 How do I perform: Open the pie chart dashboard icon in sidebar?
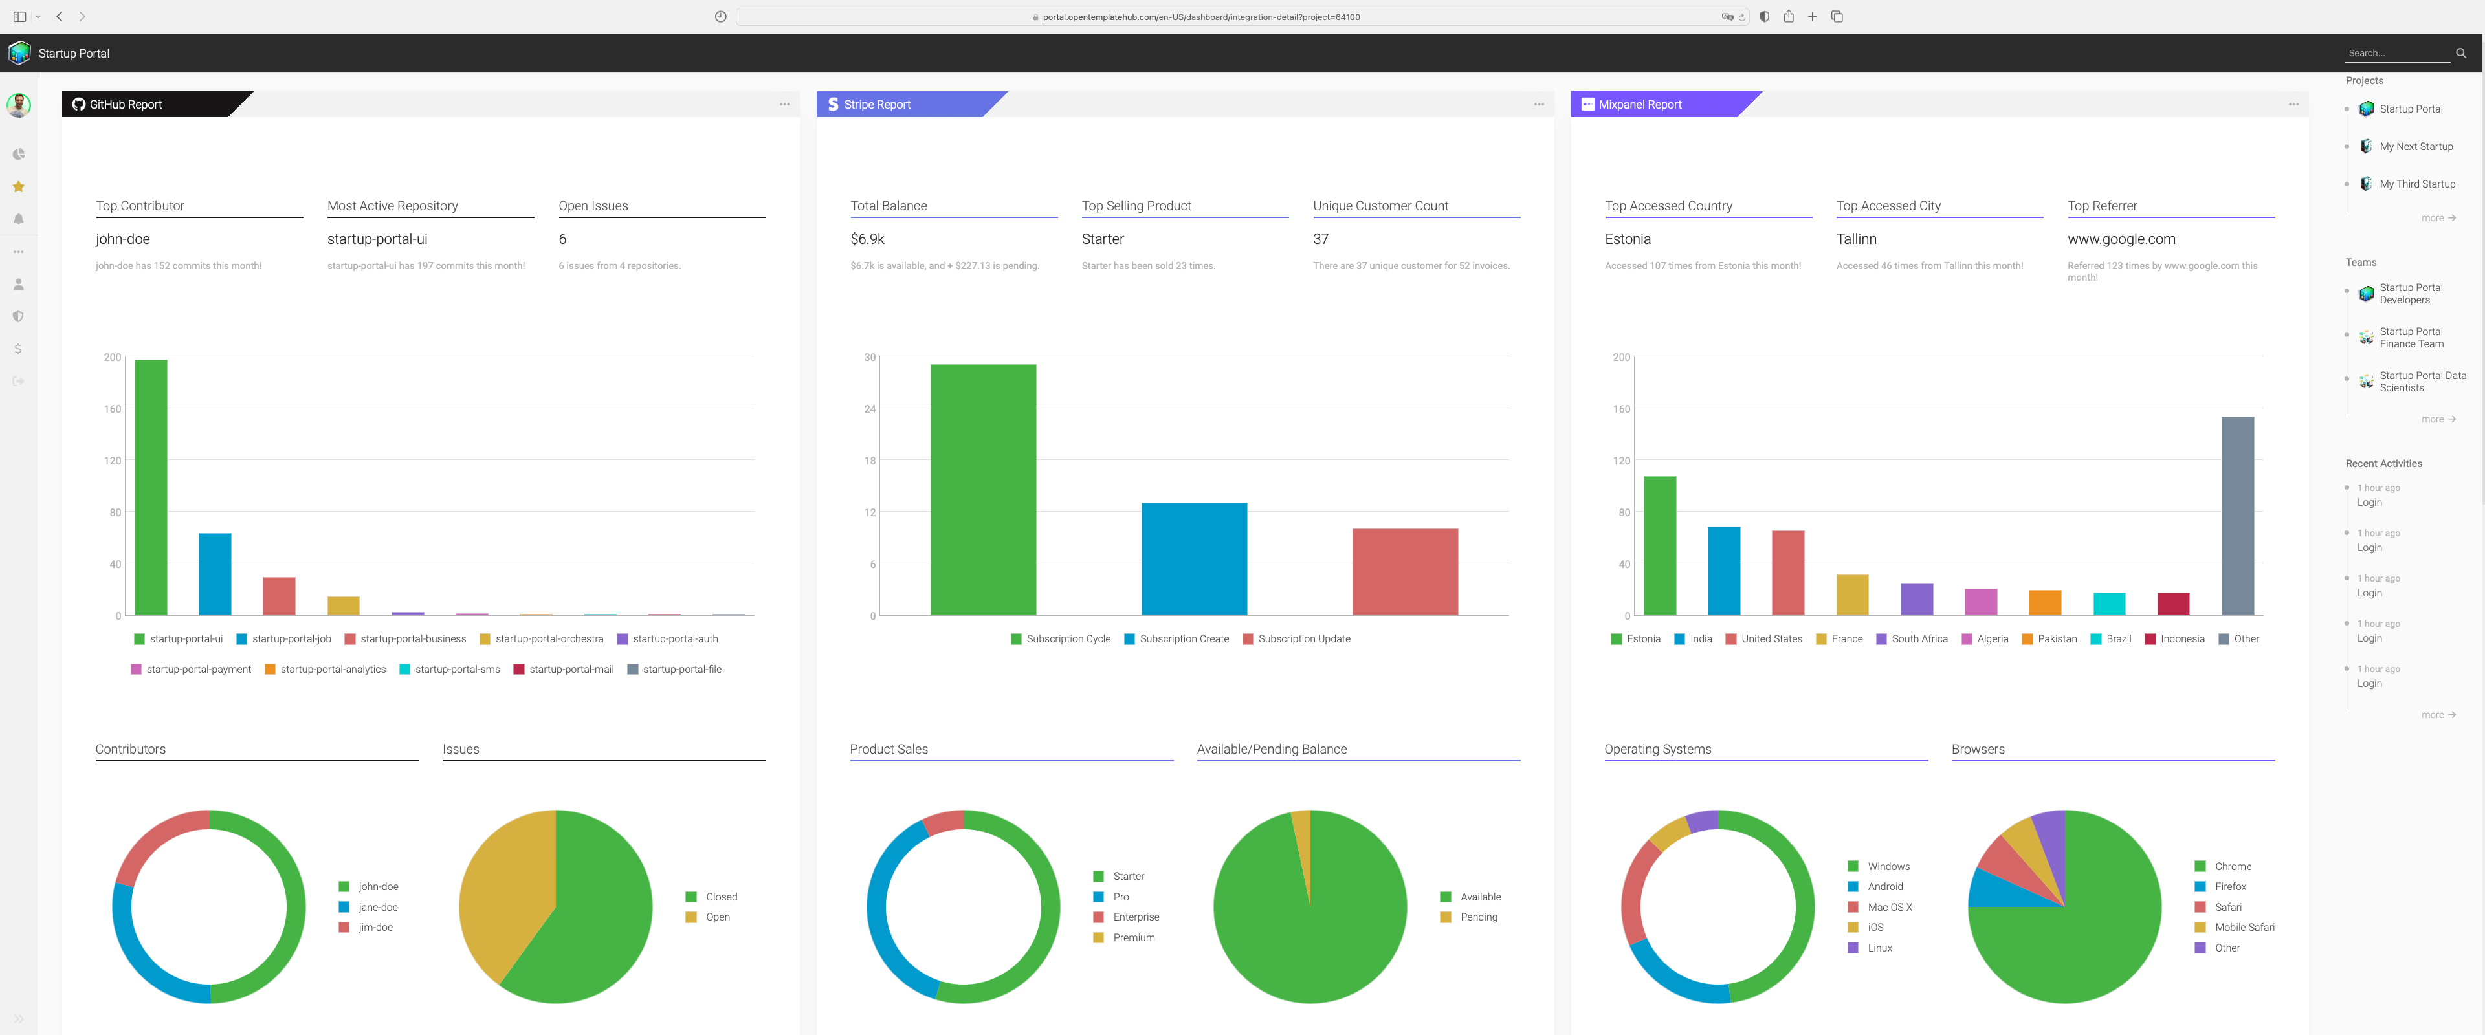[18, 155]
